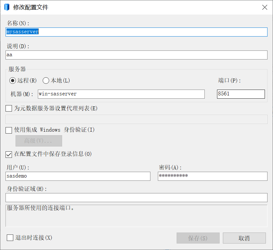Enable 为元数据服务器设置代理列表(E) checkbox

[9, 108]
